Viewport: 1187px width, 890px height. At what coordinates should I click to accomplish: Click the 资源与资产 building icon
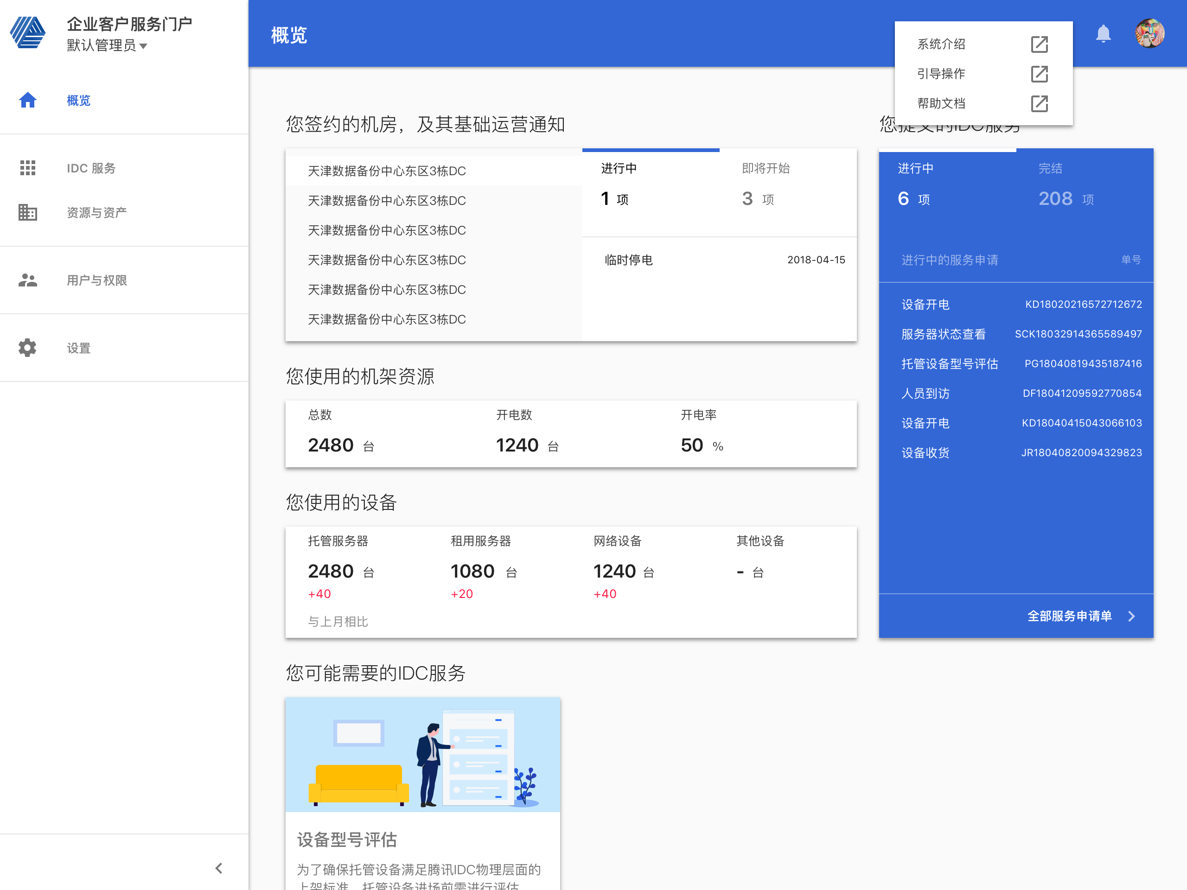(27, 212)
